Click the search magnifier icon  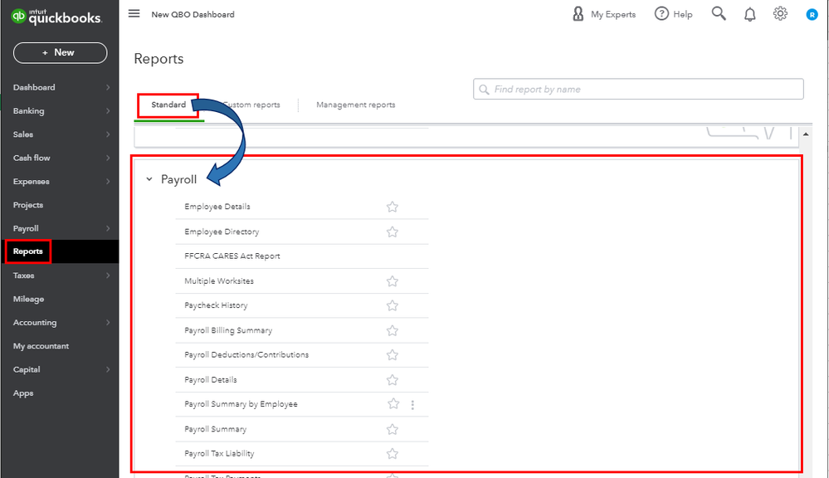pos(719,14)
